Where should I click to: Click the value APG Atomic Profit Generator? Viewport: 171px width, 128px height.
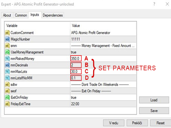(91, 33)
